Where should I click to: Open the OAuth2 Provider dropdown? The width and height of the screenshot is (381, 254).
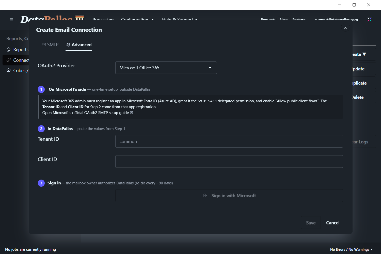166,68
